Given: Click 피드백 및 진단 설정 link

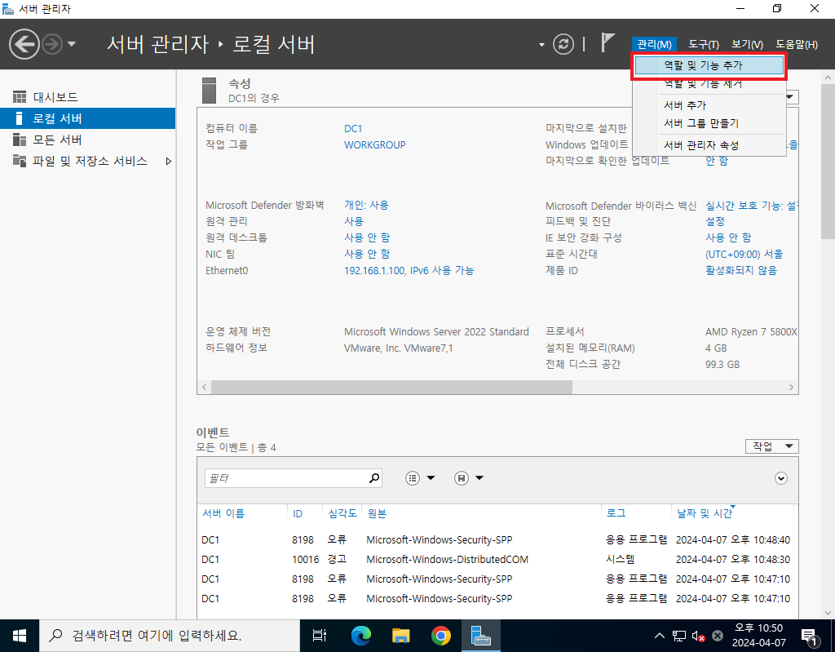Looking at the screenshot, I should (x=715, y=220).
